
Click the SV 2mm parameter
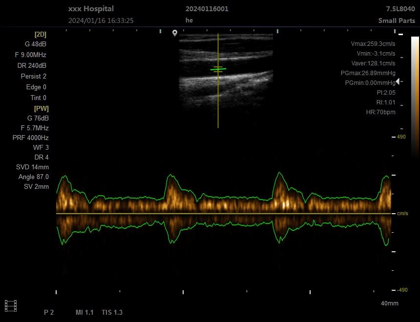click(x=37, y=186)
